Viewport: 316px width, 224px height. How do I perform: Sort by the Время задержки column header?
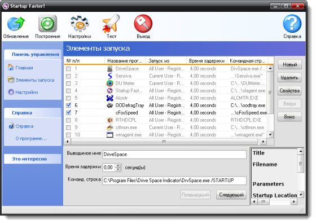[x=207, y=60]
